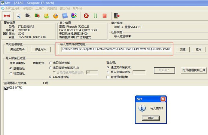Click the red square stop icon
The image size is (208, 135).
point(104,15)
